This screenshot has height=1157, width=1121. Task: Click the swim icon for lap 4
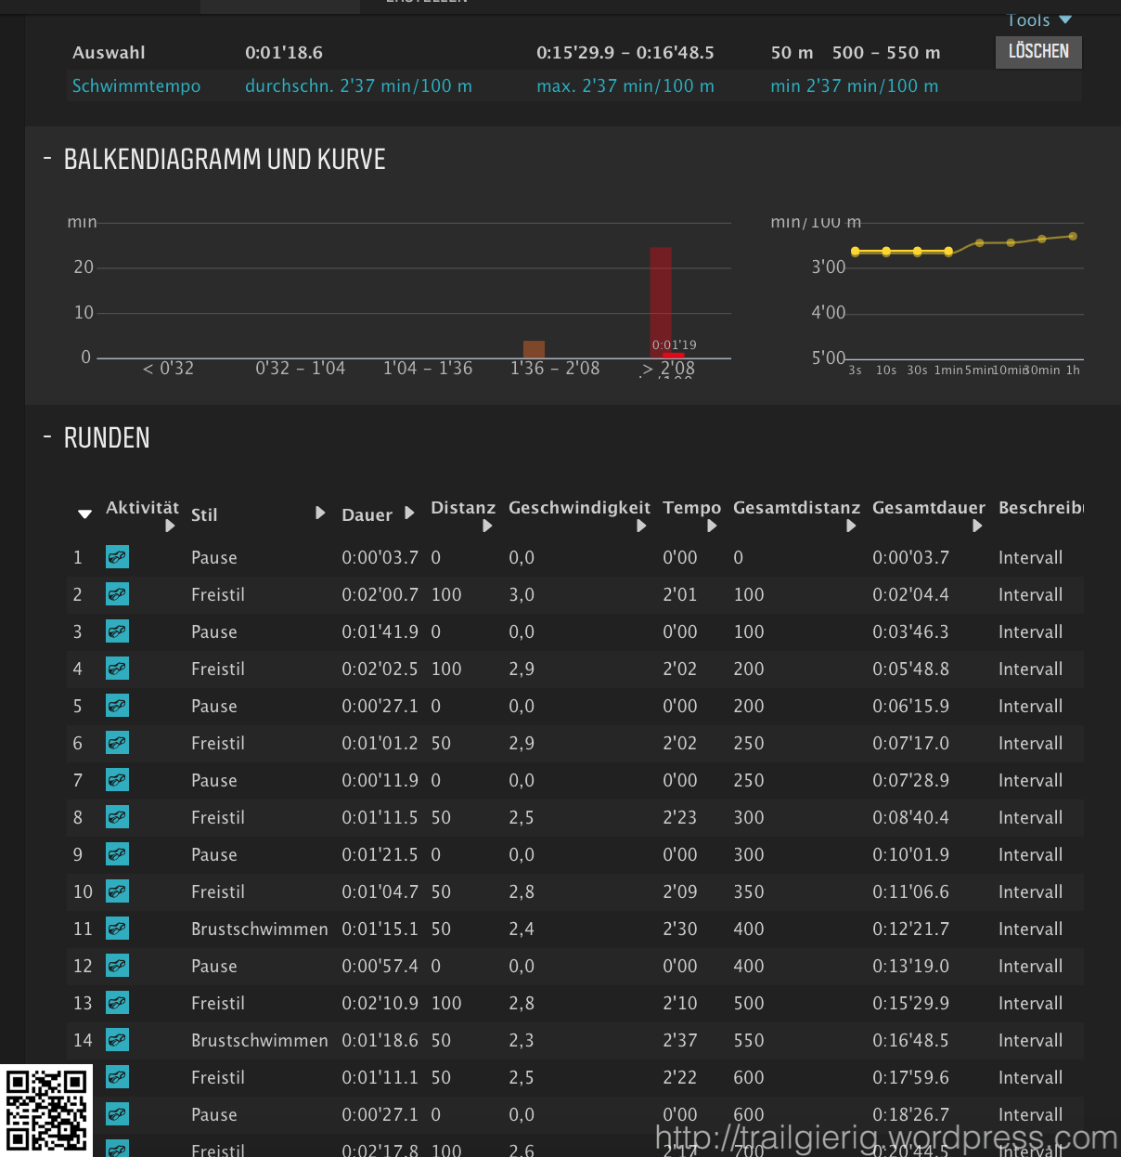[x=117, y=669]
